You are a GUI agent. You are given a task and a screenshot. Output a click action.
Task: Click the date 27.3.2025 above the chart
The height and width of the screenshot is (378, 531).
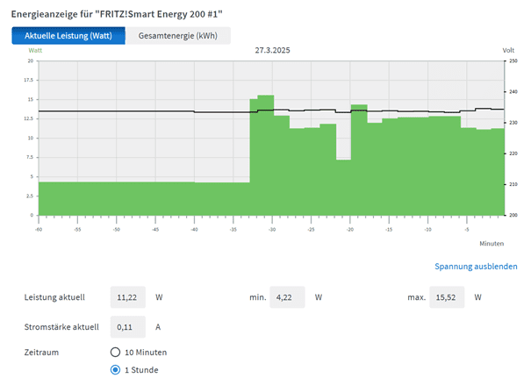(x=271, y=51)
